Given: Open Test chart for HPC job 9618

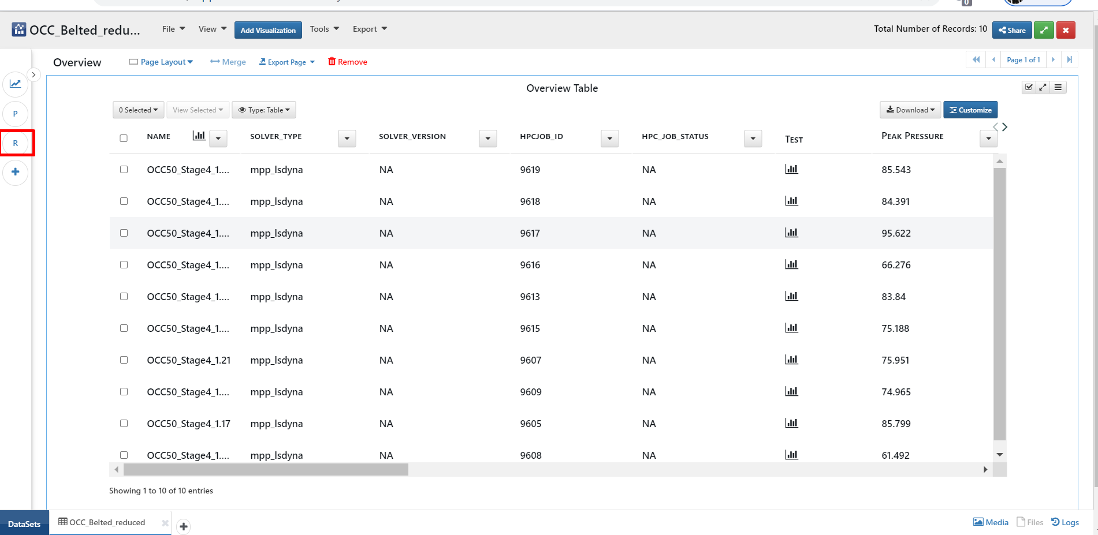Looking at the screenshot, I should coord(791,201).
